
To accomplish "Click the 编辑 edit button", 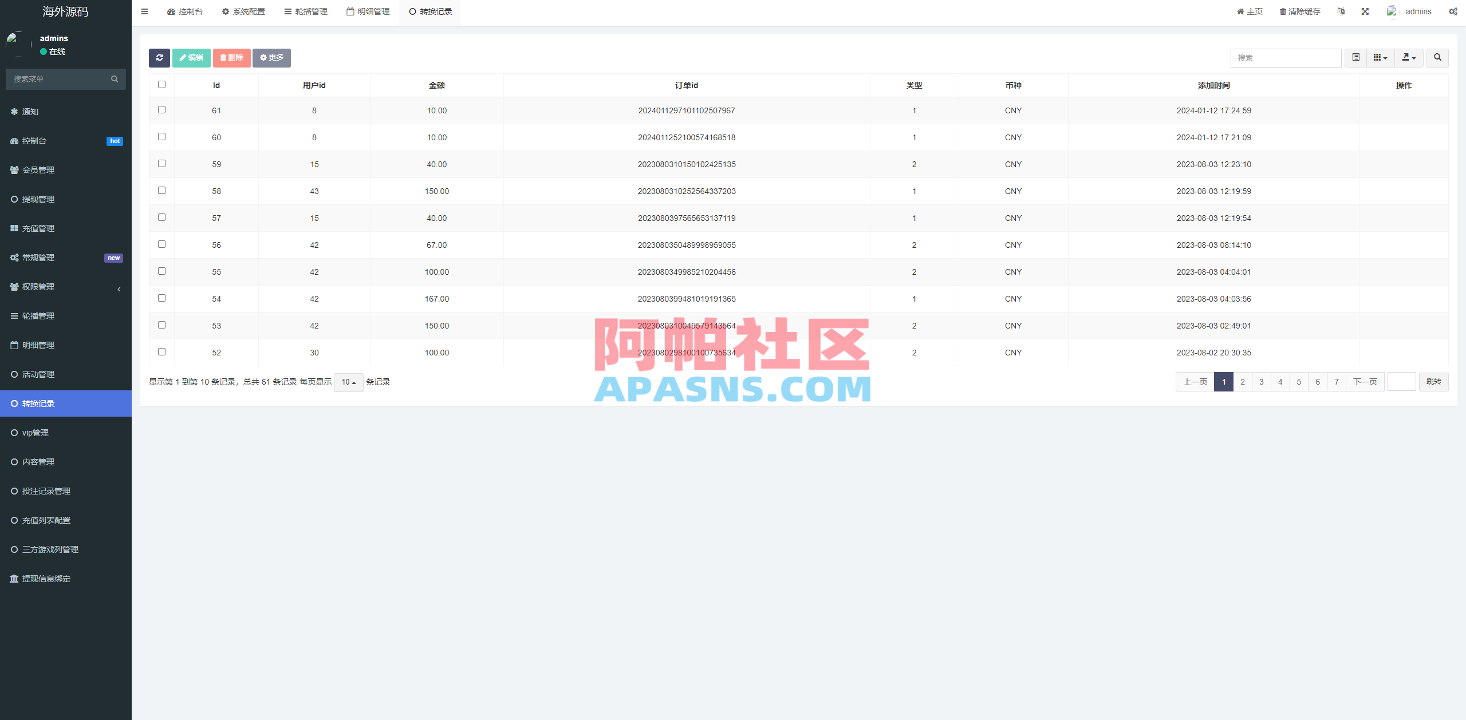I will pos(191,58).
